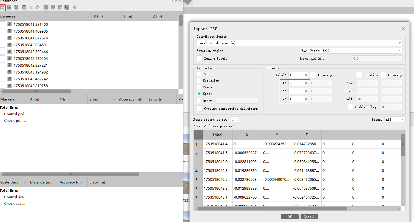Viewport: 414px width, 222px height.
Task: Select View Source table-with-pencil icon
Action: tap(46, 7)
